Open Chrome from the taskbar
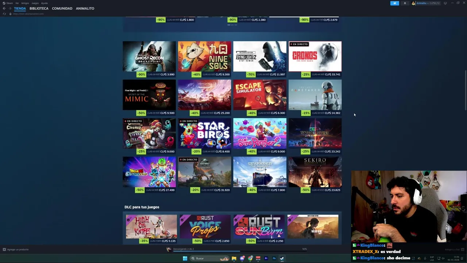This screenshot has height=263, width=467. [x=250, y=259]
